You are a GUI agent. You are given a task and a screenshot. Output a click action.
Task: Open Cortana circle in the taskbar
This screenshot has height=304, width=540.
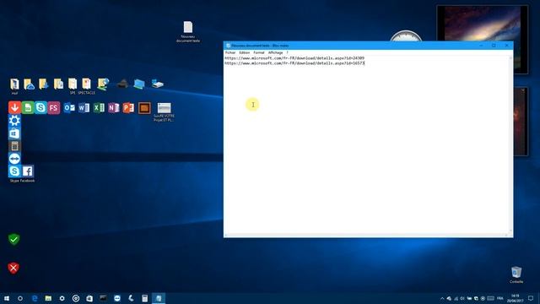point(20,298)
